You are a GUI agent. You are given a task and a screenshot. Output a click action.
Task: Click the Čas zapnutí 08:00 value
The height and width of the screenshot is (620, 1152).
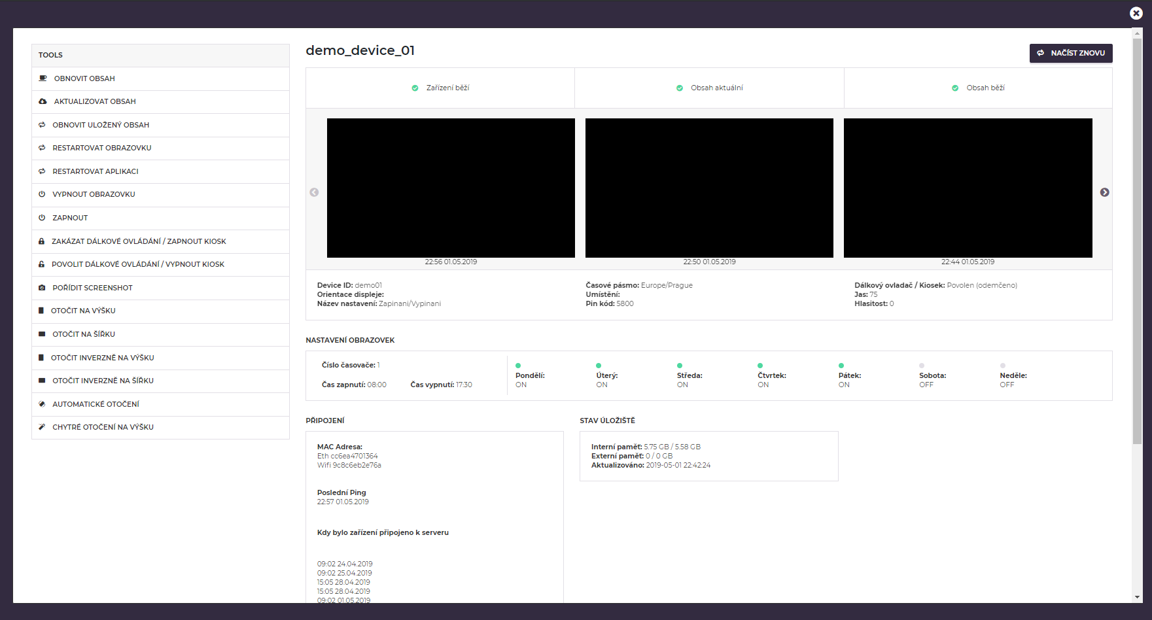377,385
